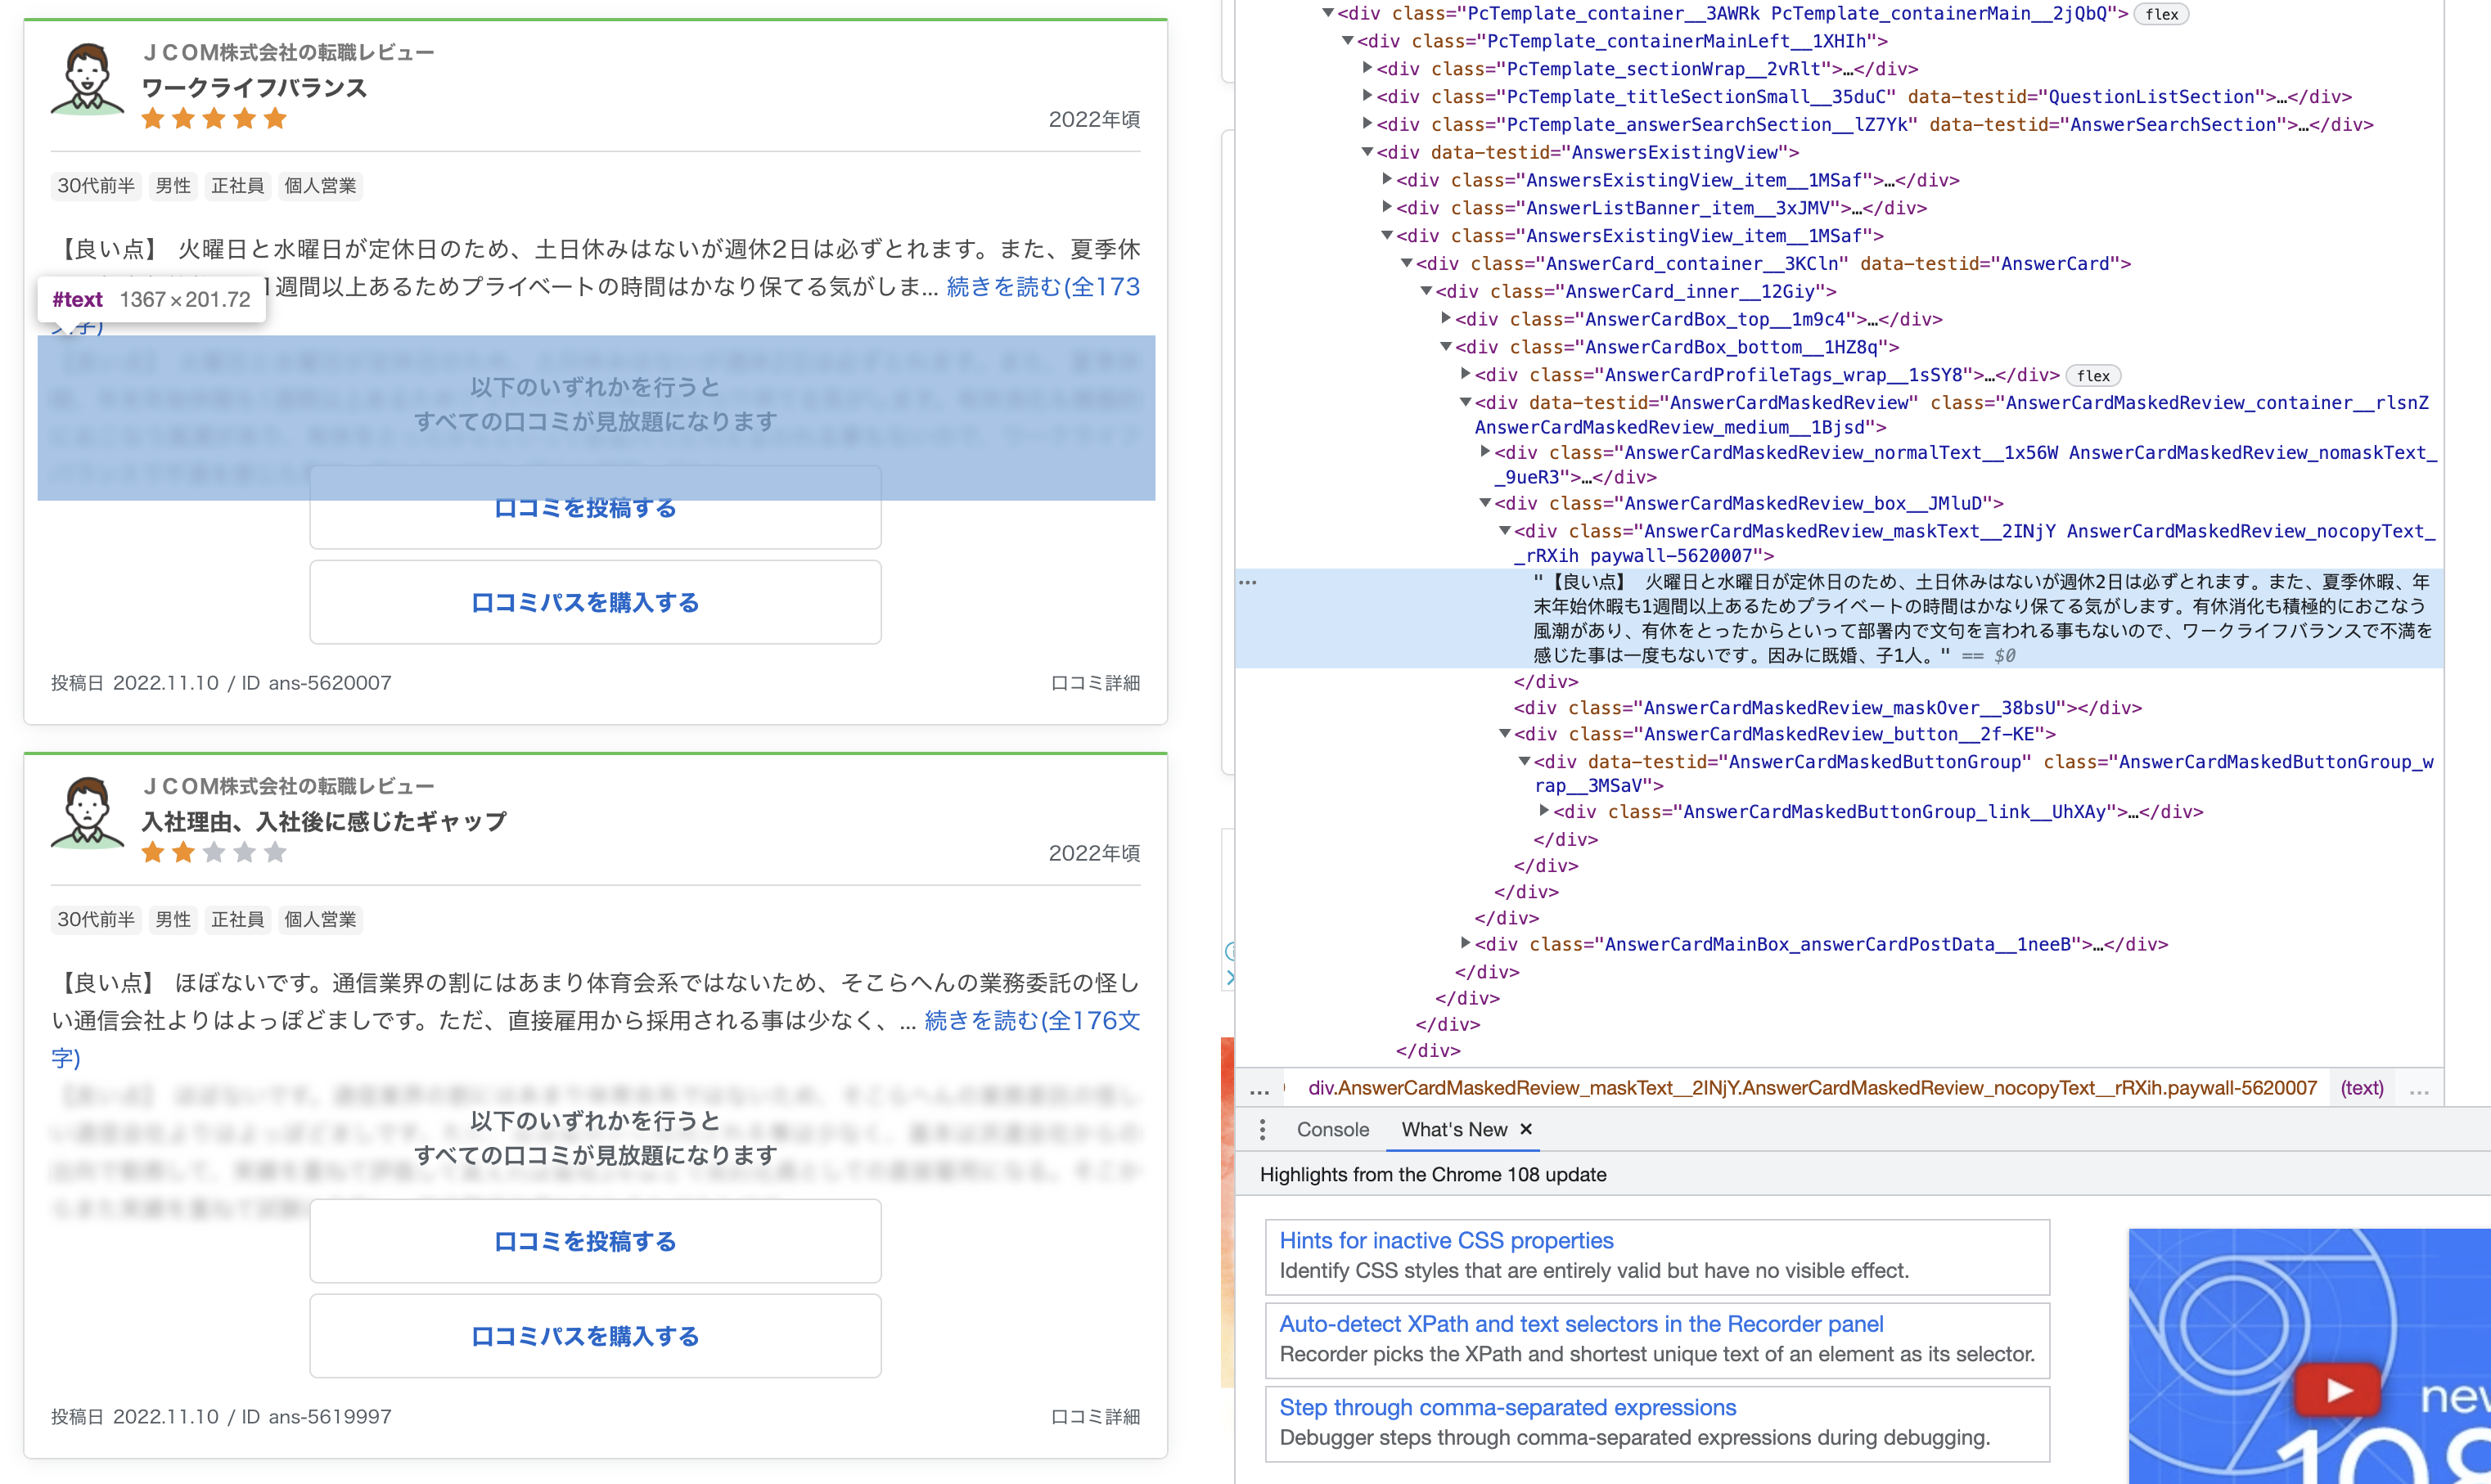The height and width of the screenshot is (1484, 2491).
Task: Expand the PcTemplate_sectionWrap div
Action: 1367,68
